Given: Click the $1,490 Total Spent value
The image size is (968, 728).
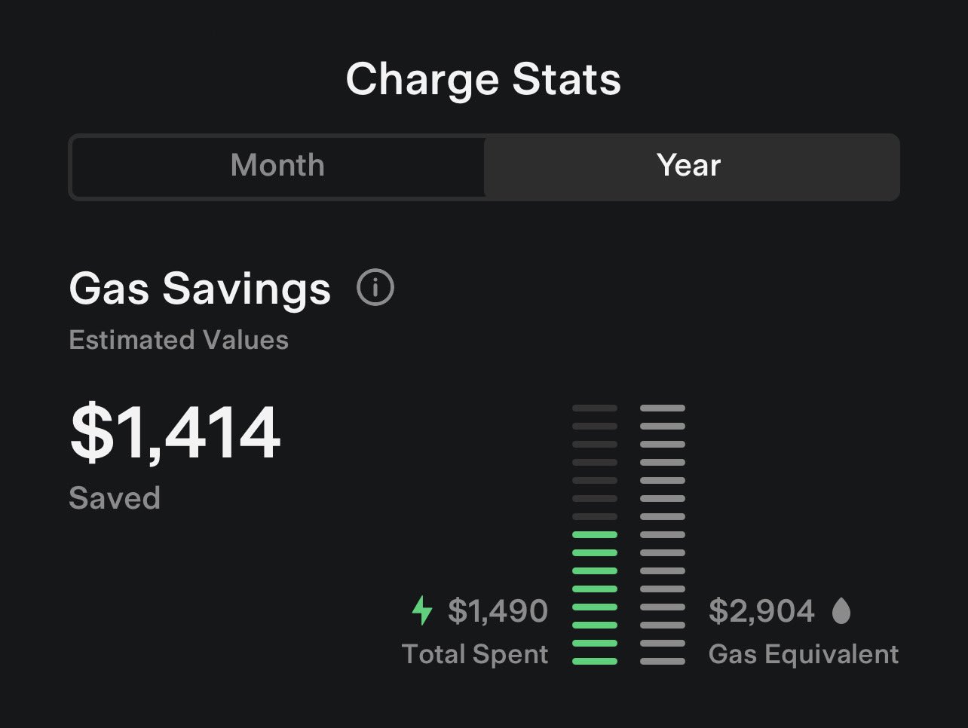Looking at the screenshot, I should pyautogui.click(x=499, y=610).
